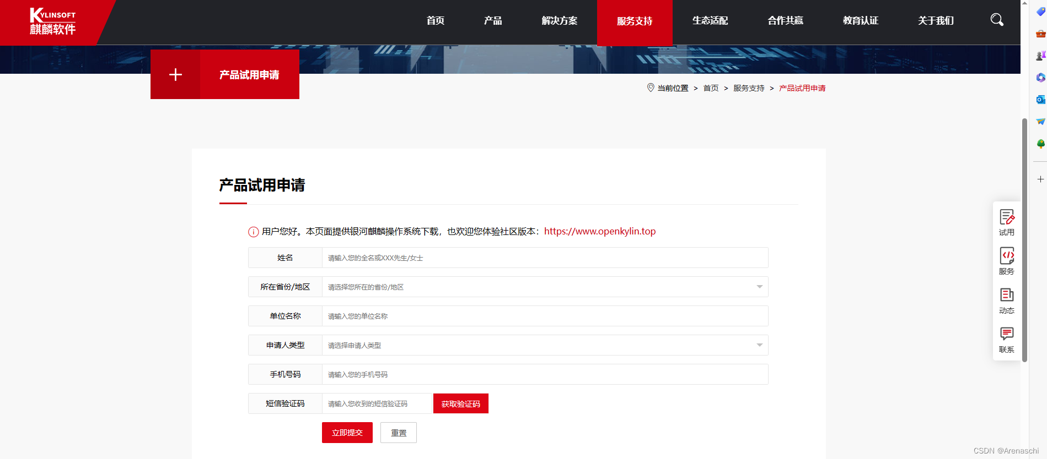Open the 解决方案 navigation menu

[560, 21]
